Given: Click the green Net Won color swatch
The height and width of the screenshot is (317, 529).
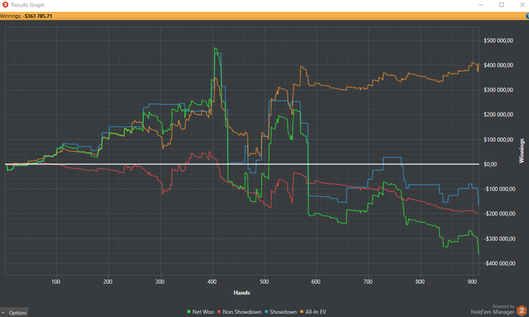Looking at the screenshot, I should [189, 312].
